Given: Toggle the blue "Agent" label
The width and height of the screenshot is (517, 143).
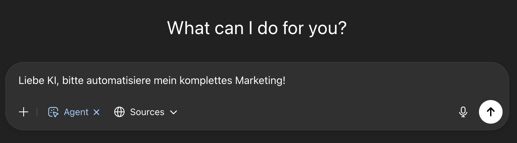Looking at the screenshot, I should tap(76, 112).
